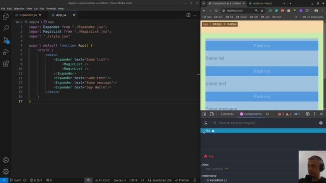
Task: Click the component Search text or regex field
Action: point(264,123)
